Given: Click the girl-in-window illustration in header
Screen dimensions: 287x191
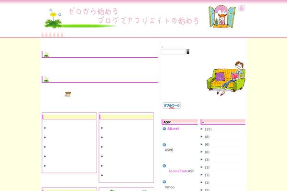Looking at the screenshot, I should tap(222, 16).
